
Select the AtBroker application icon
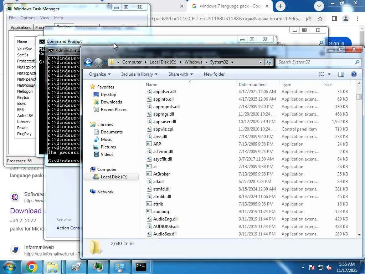pos(149,174)
